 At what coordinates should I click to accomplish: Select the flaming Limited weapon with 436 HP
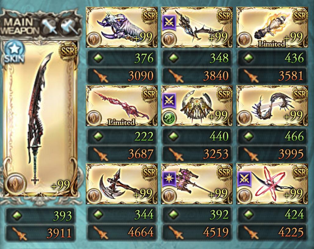272,27
